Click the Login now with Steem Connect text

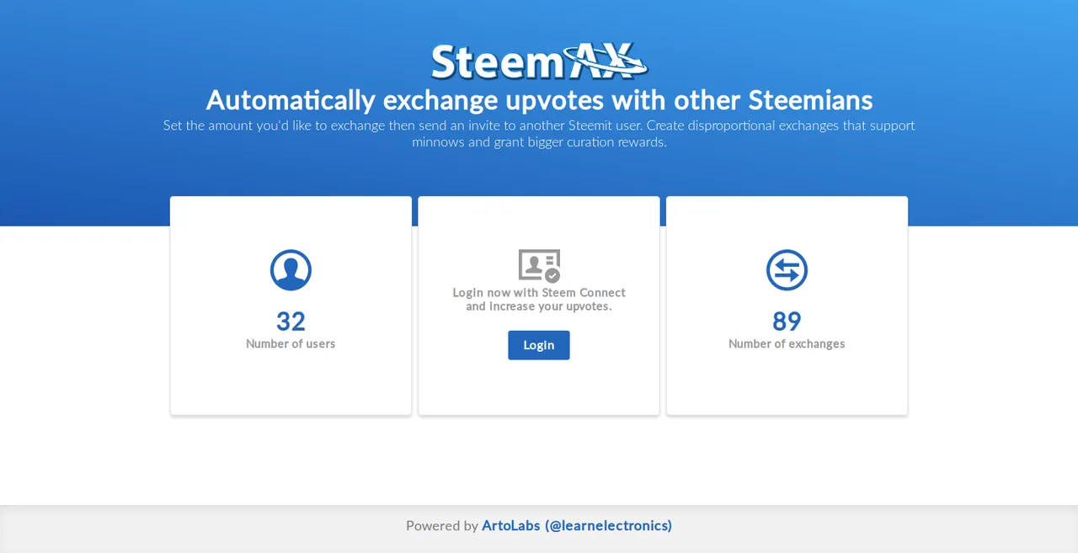(539, 293)
